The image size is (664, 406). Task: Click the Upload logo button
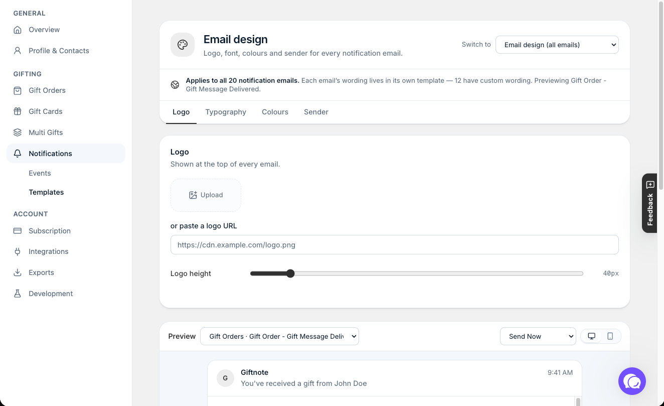(206, 195)
